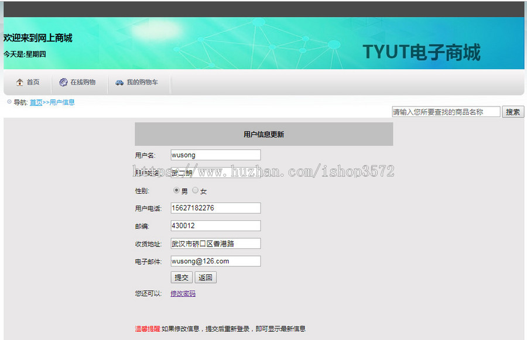Click the shipping address field 武汉市硚口区香港路

(x=215, y=242)
